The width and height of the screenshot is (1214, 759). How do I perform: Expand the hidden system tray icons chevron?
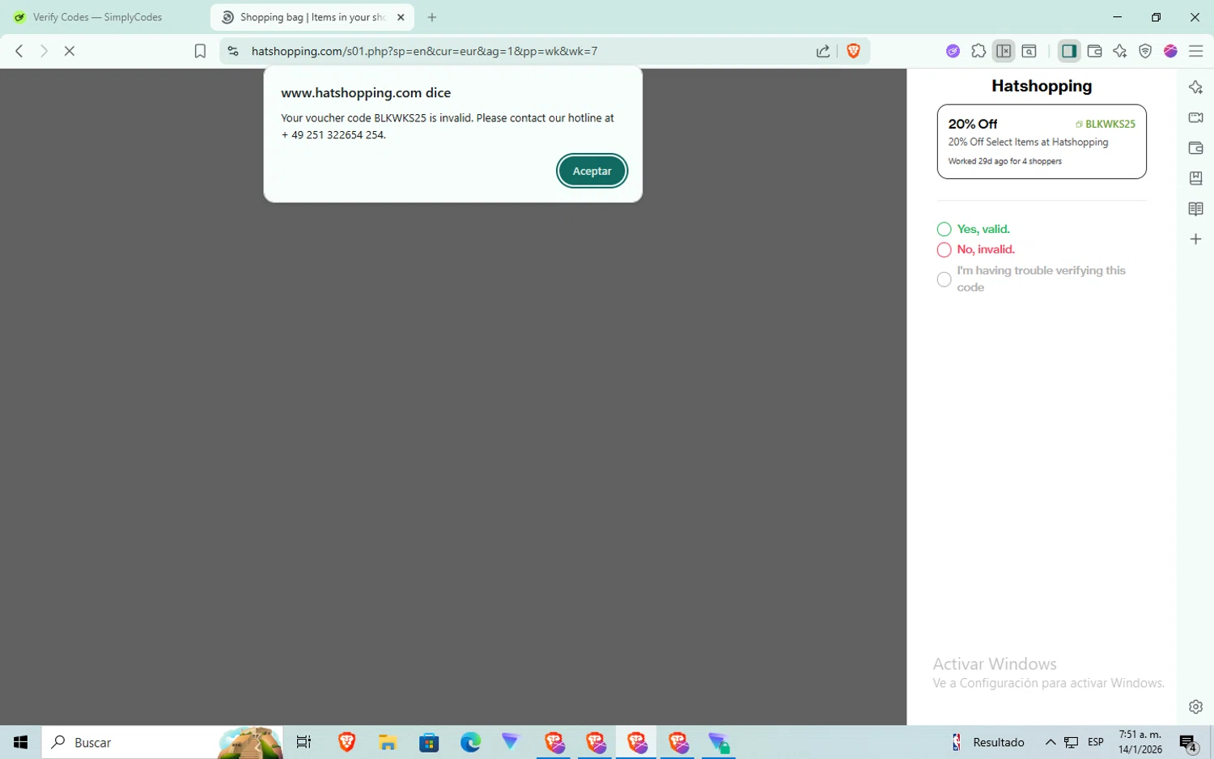click(1051, 742)
